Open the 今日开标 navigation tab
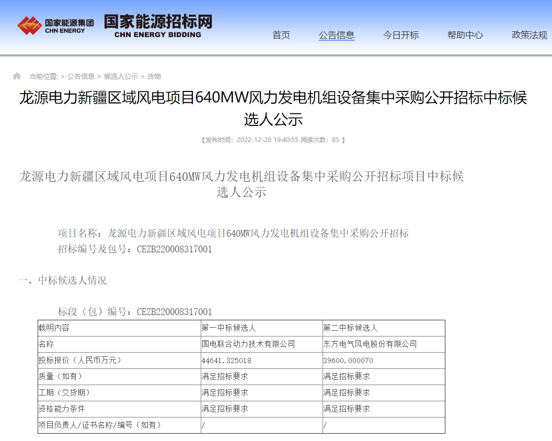 point(401,35)
